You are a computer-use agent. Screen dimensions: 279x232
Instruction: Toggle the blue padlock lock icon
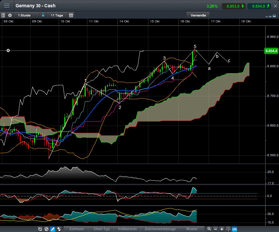click(43, 15)
